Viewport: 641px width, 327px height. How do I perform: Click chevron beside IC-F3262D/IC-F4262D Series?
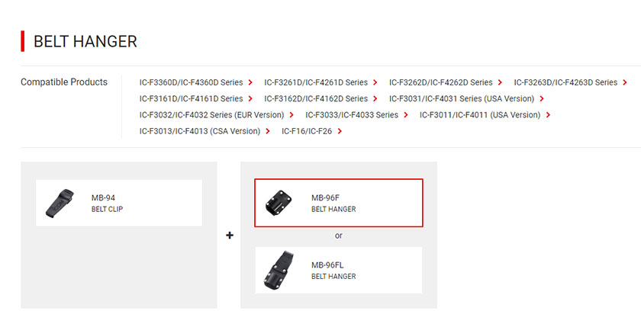click(x=500, y=82)
